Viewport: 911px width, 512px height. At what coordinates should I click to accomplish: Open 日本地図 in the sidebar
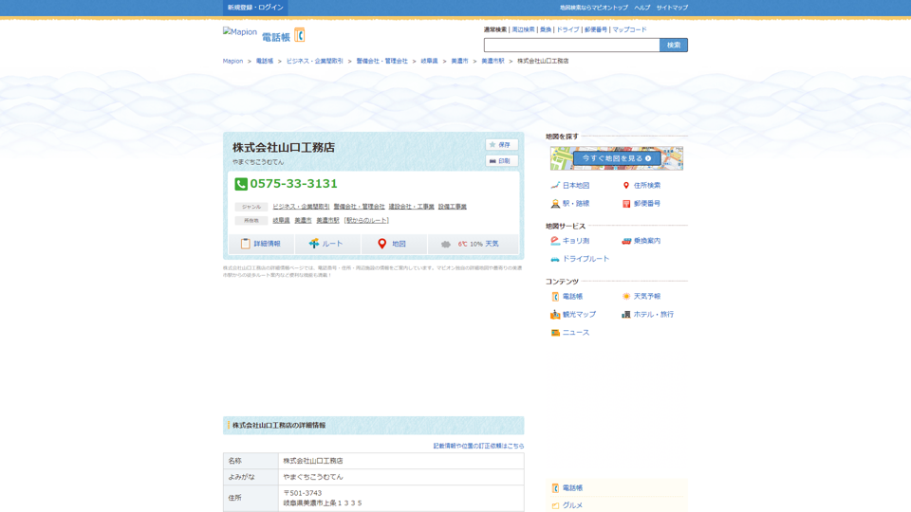(x=575, y=186)
